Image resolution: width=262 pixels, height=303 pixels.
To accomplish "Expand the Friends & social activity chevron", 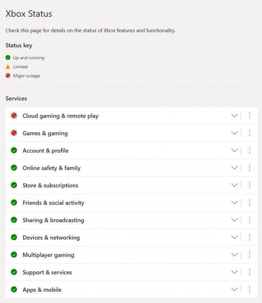I will pos(234,202).
